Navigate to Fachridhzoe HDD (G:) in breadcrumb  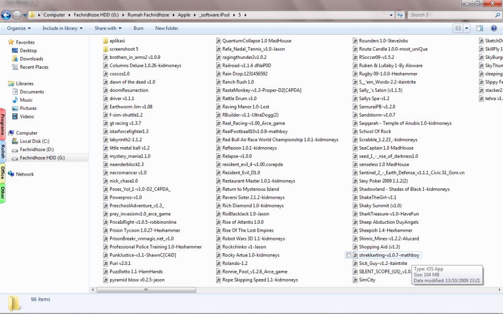click(x=96, y=15)
